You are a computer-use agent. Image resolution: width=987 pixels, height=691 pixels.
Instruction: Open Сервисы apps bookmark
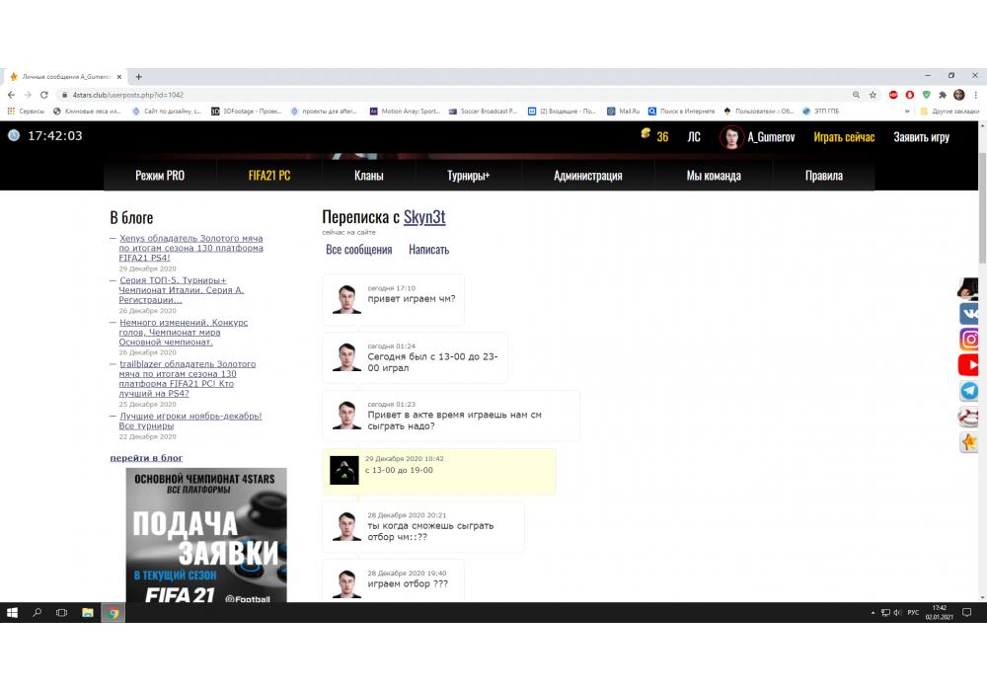click(x=26, y=112)
